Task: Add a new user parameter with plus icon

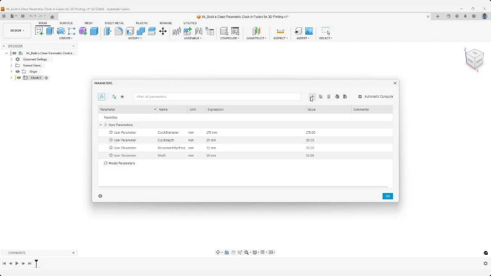Action: 312,96
